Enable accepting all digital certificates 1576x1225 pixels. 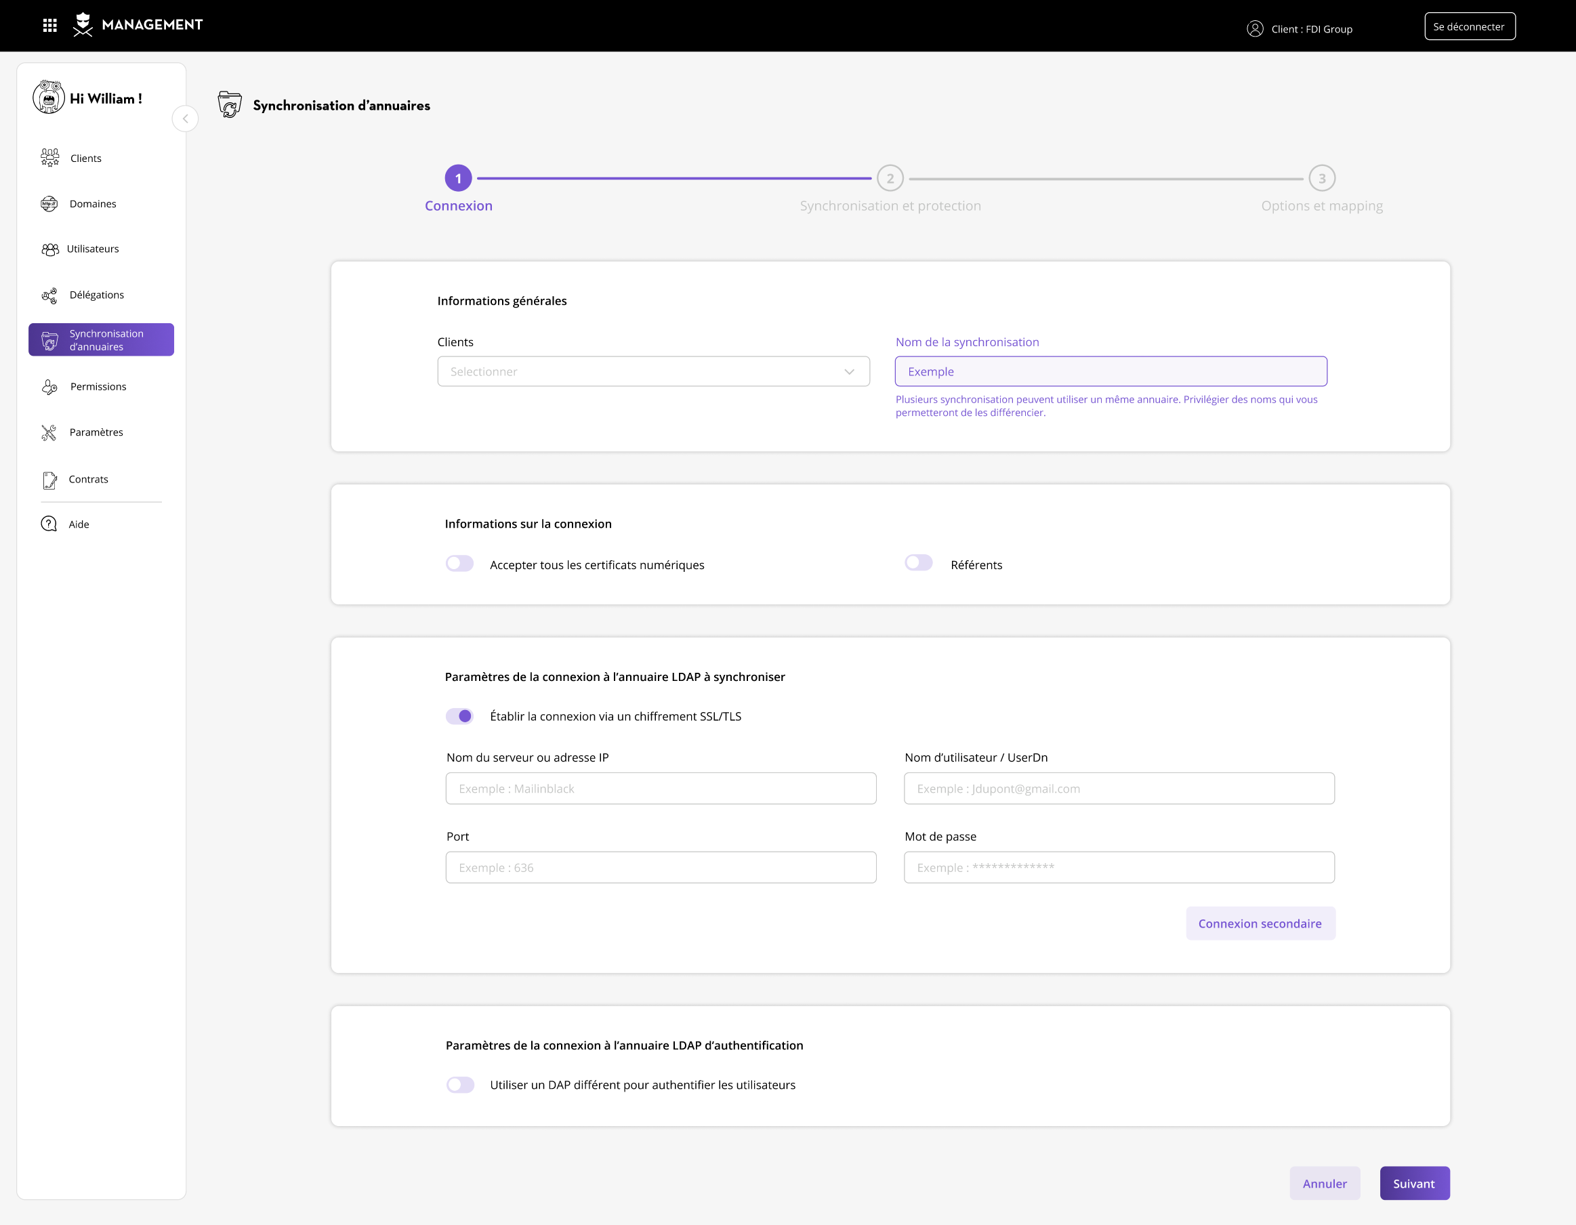coord(459,564)
